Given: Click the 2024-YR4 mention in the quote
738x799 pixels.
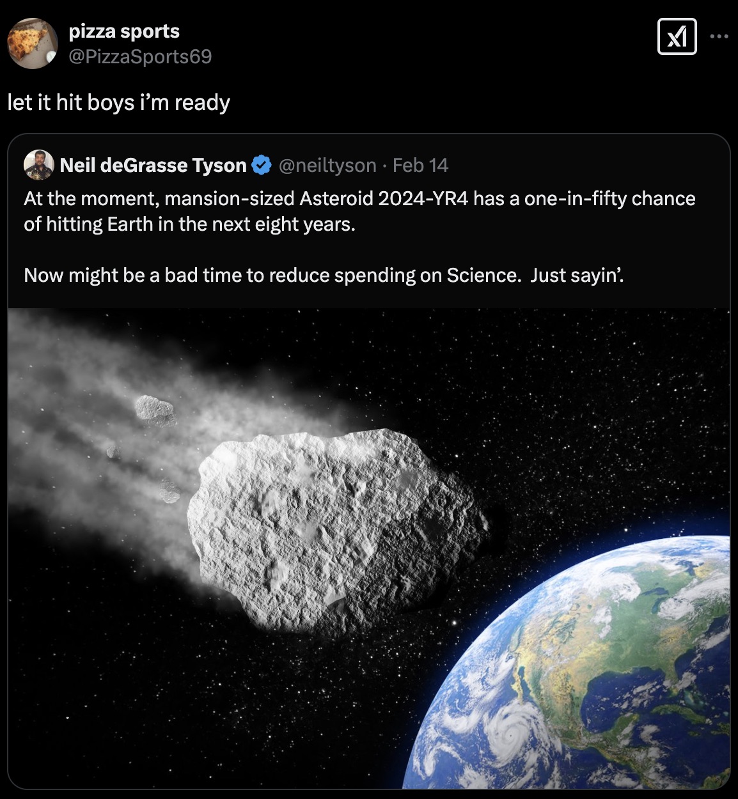Looking at the screenshot, I should 422,198.
